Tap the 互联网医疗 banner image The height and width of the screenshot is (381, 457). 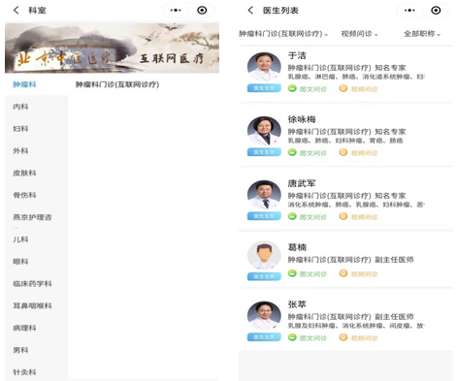pos(112,48)
